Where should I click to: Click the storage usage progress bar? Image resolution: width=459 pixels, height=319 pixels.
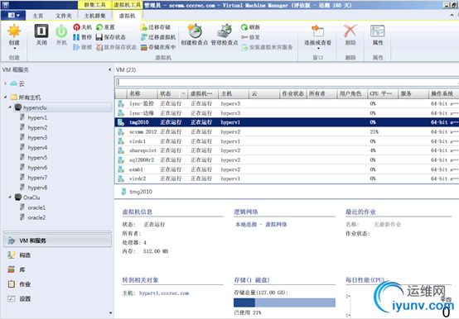pos(284,302)
